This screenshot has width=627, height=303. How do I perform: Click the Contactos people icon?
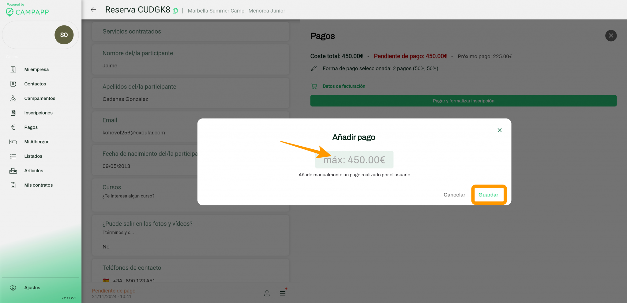13,84
